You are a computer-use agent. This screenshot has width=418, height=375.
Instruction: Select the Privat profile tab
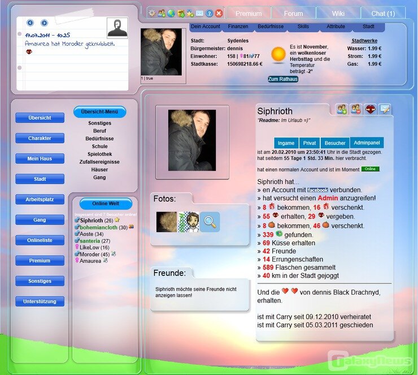click(310, 143)
